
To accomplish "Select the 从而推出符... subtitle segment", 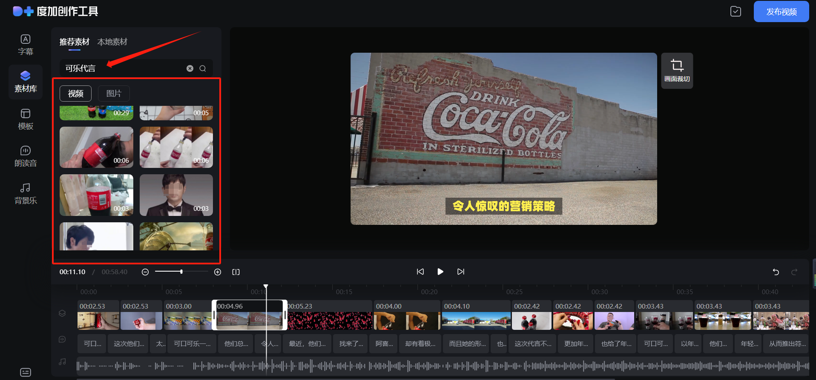I will 787,344.
